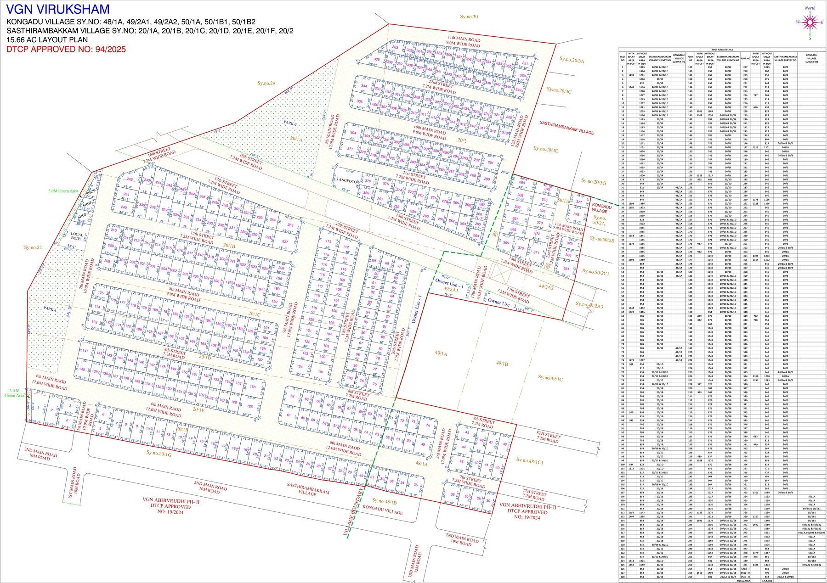This screenshot has width=827, height=583.
Task: Click the Sy.no.20/3E label
Action: coord(546,149)
